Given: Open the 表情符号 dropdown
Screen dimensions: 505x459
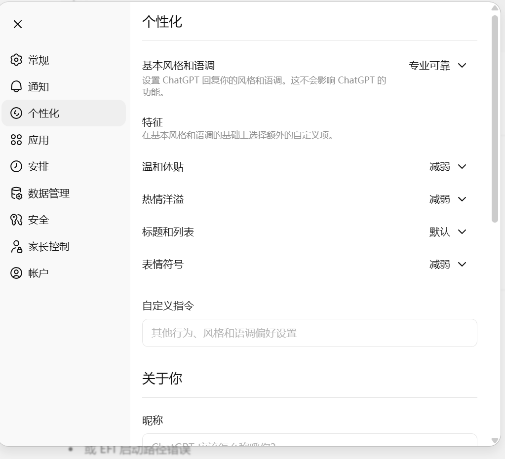Looking at the screenshot, I should tap(448, 264).
